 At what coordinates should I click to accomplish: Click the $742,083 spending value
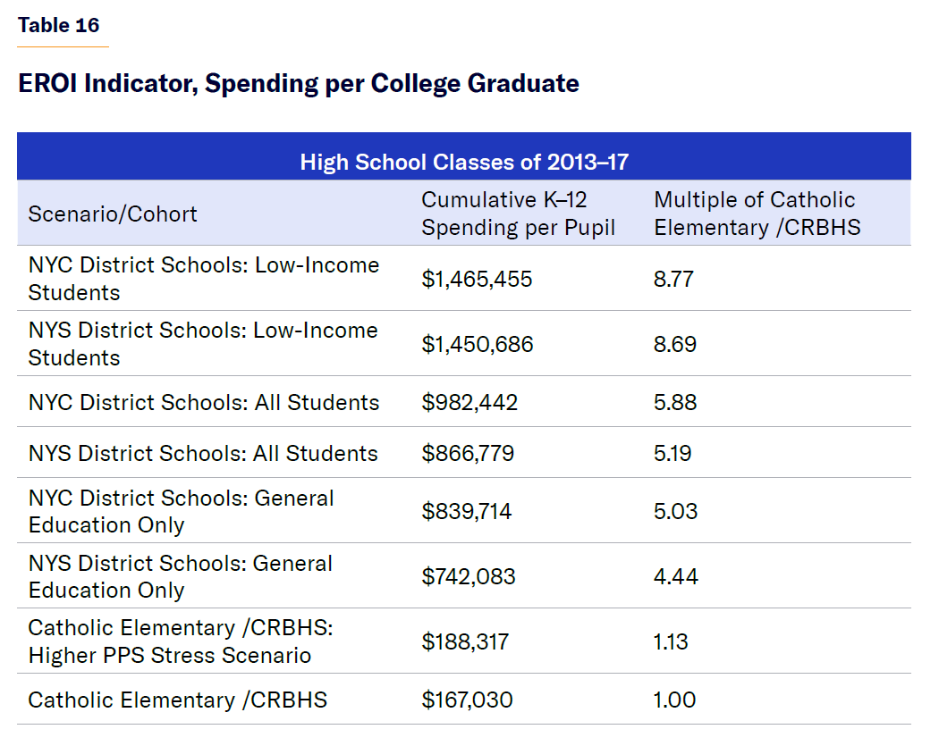pyautogui.click(x=469, y=576)
